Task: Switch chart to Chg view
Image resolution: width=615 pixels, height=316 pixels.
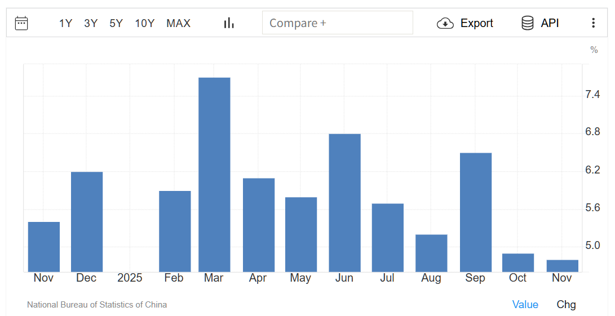Action: click(x=566, y=304)
